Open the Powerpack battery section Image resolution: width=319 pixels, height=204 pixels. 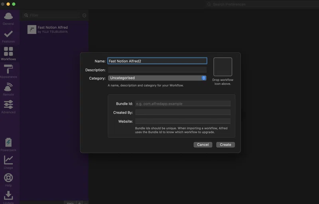(8, 145)
